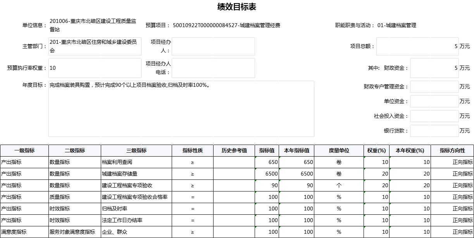Click 指标值 cell for 档案利用查阅
Screen dimensions: 474x238
pos(267,162)
